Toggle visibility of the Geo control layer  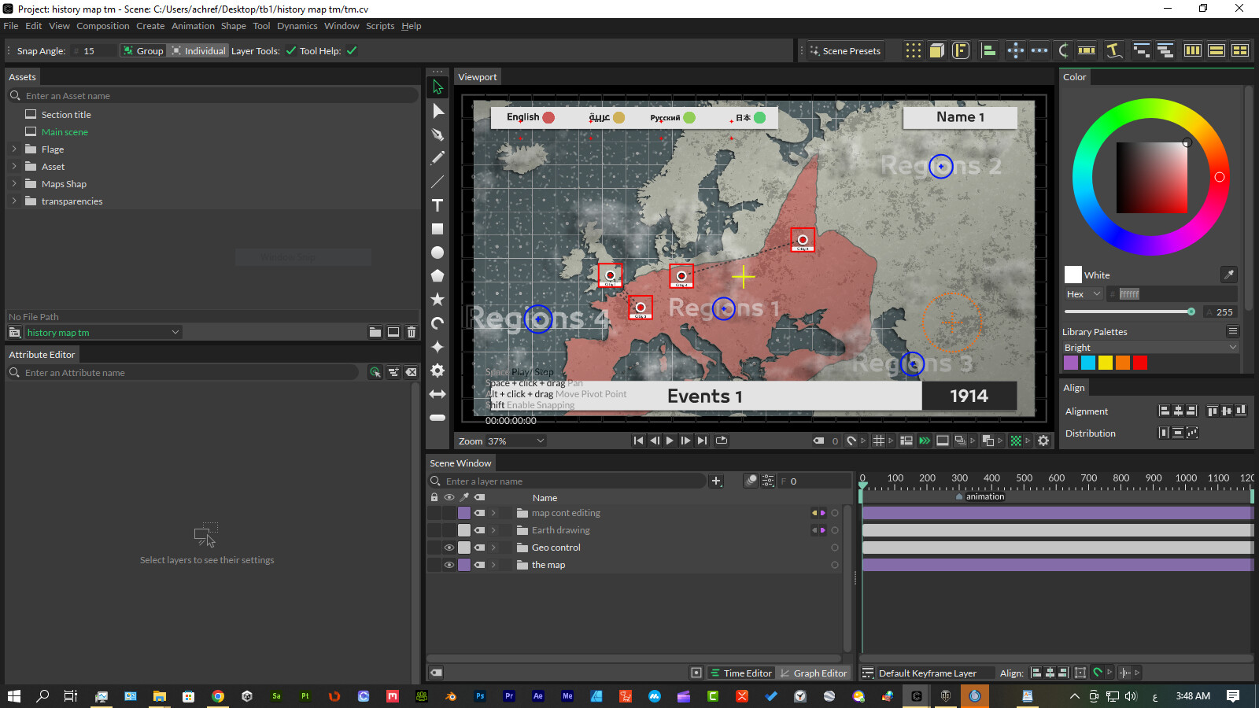pos(449,547)
